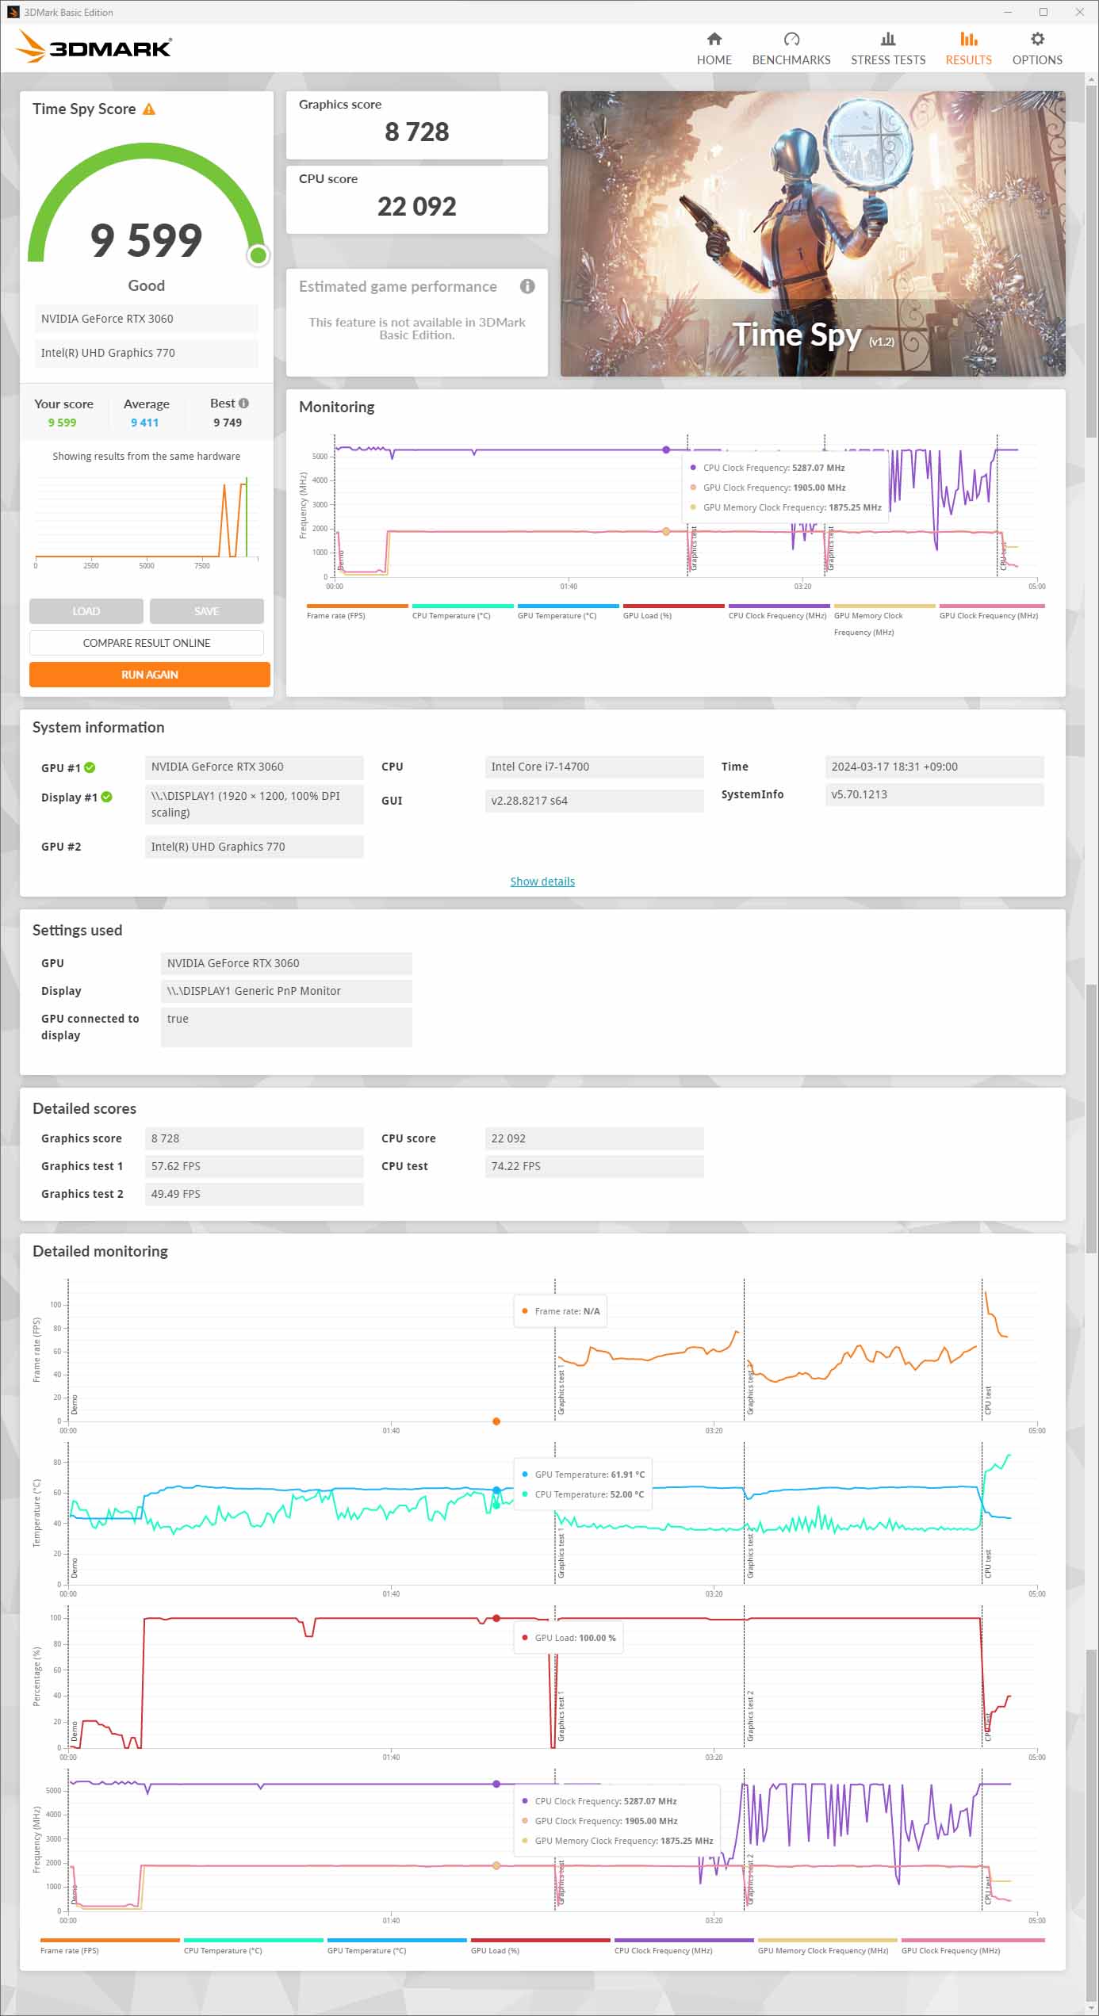Click the score gauge green knob

point(258,255)
